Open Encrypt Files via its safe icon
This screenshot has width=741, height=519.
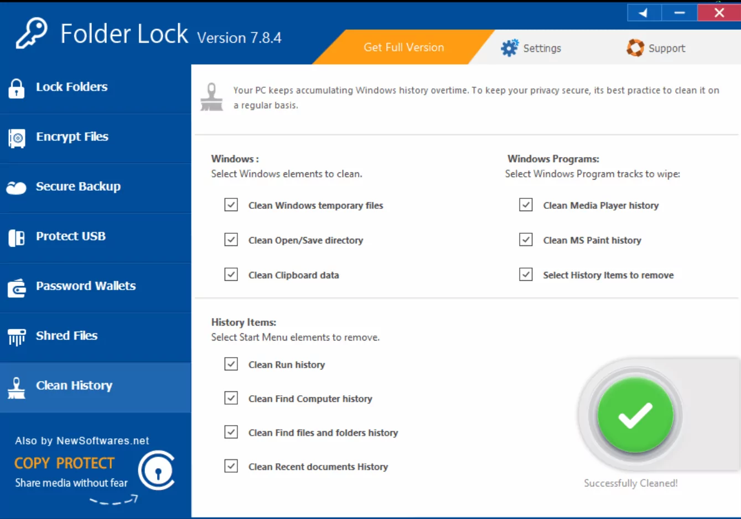click(x=16, y=137)
